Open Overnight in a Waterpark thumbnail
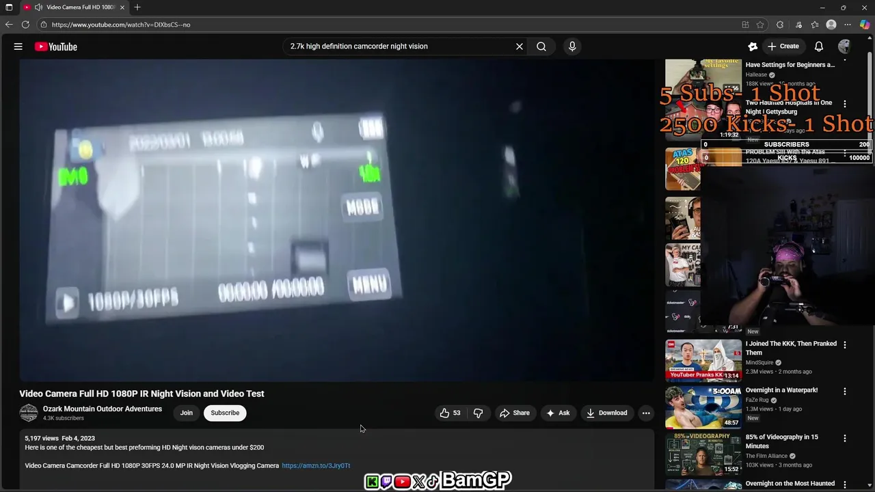Screen dimensions: 875x492 tap(703, 407)
